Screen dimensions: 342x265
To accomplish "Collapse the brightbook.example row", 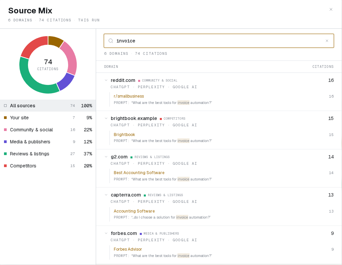I will [106, 118].
